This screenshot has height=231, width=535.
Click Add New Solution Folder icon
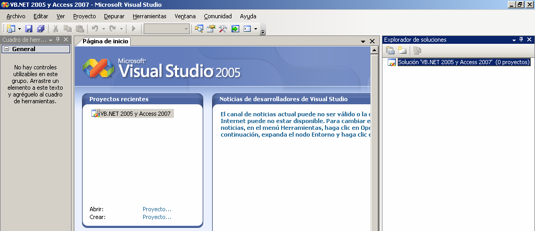coord(402,51)
